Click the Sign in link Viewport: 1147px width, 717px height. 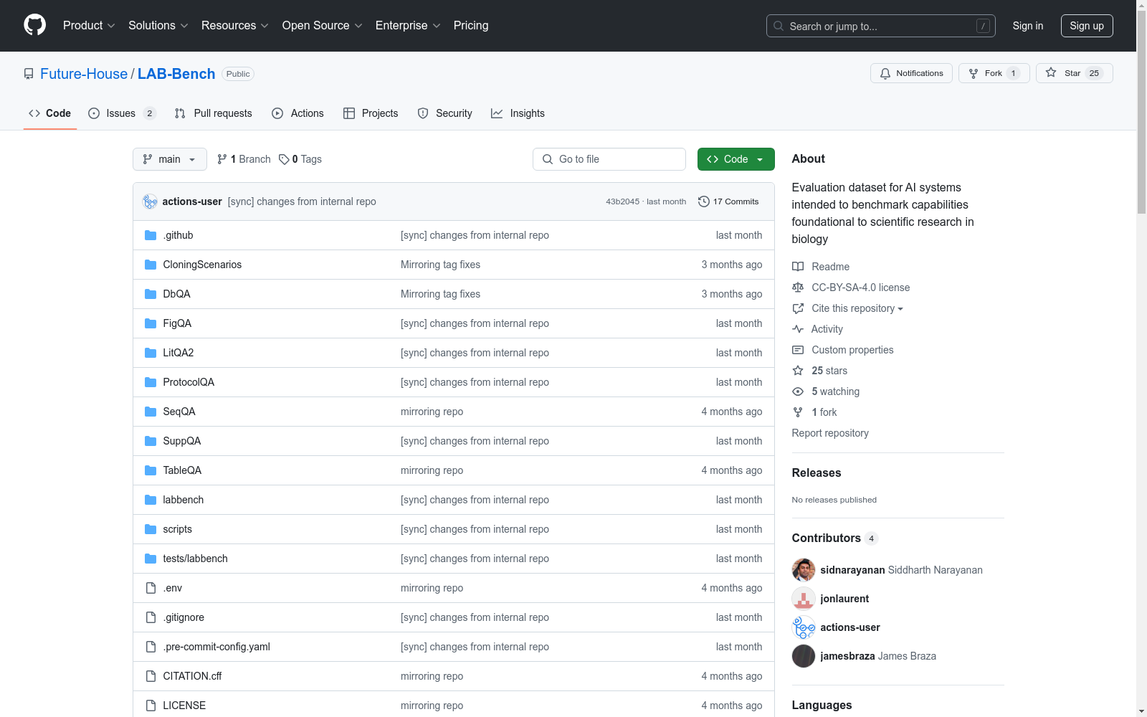(x=1028, y=26)
